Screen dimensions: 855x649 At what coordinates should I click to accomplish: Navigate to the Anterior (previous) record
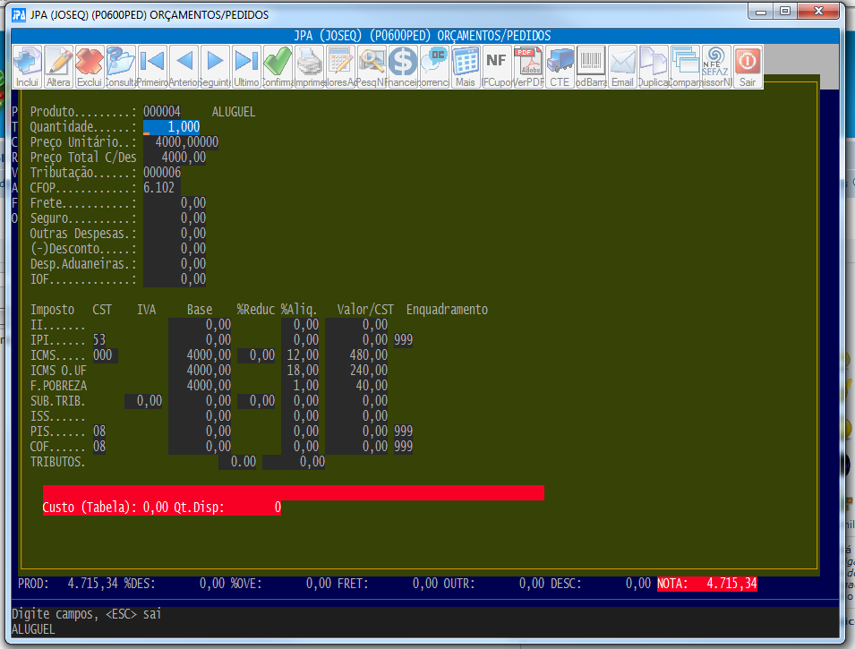pyautogui.click(x=184, y=67)
